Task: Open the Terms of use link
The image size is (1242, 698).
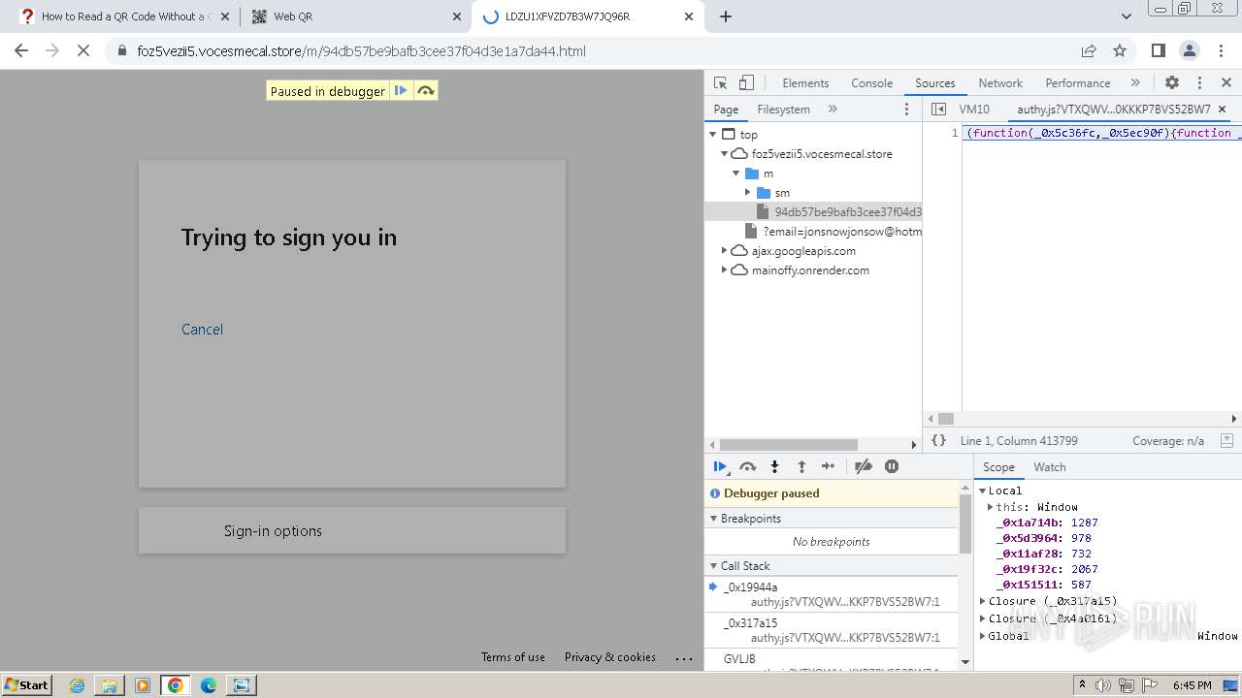Action: point(512,657)
